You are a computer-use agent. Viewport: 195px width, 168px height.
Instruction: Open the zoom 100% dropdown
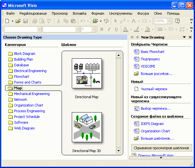tap(169, 21)
